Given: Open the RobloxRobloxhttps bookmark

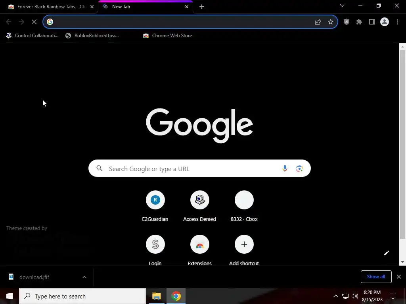Looking at the screenshot, I should (92, 36).
